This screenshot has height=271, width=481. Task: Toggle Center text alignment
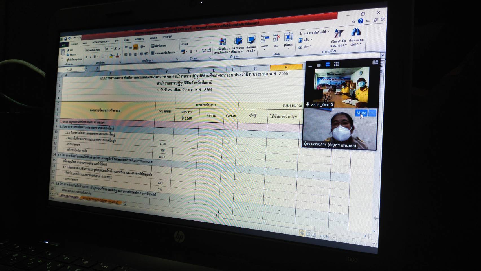[x=130, y=54]
